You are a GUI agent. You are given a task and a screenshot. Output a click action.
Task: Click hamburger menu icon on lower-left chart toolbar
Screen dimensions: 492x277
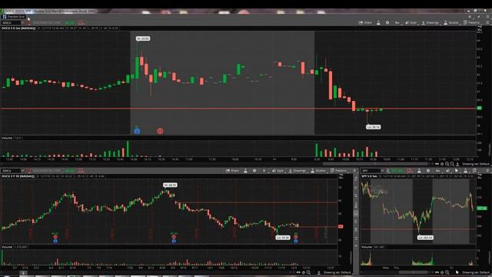pos(354,171)
